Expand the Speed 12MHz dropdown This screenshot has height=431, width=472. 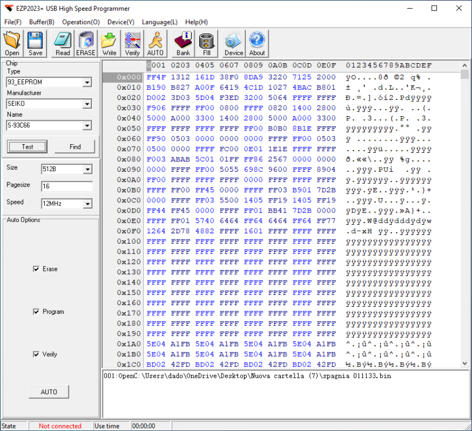tap(87, 203)
